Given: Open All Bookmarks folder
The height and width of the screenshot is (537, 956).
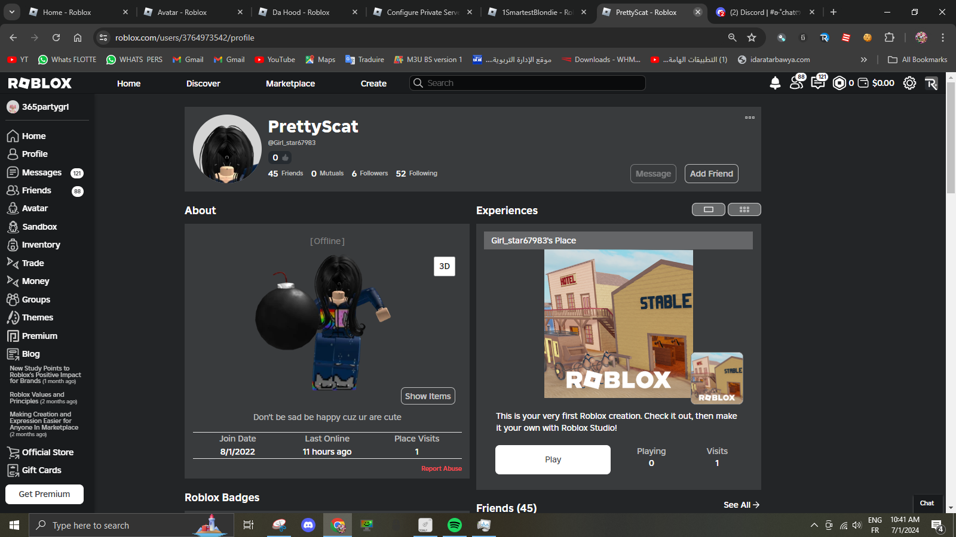Looking at the screenshot, I should pyautogui.click(x=918, y=60).
